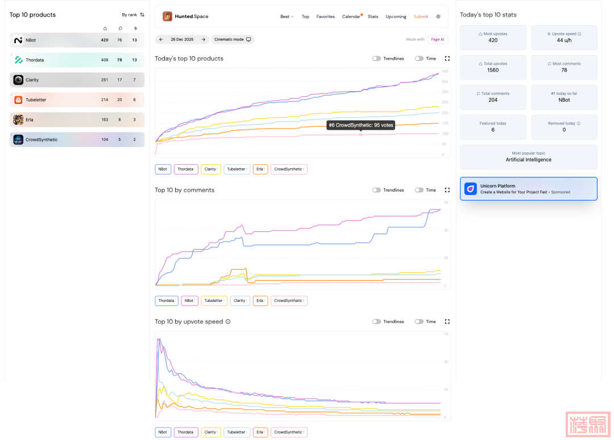Open the NBot product icon in list
This screenshot has height=440, width=614.
18,40
